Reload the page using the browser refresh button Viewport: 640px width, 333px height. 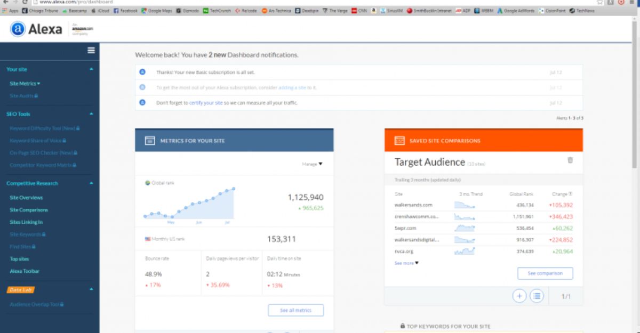25,2
